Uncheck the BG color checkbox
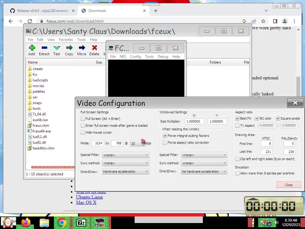 pos(257,118)
